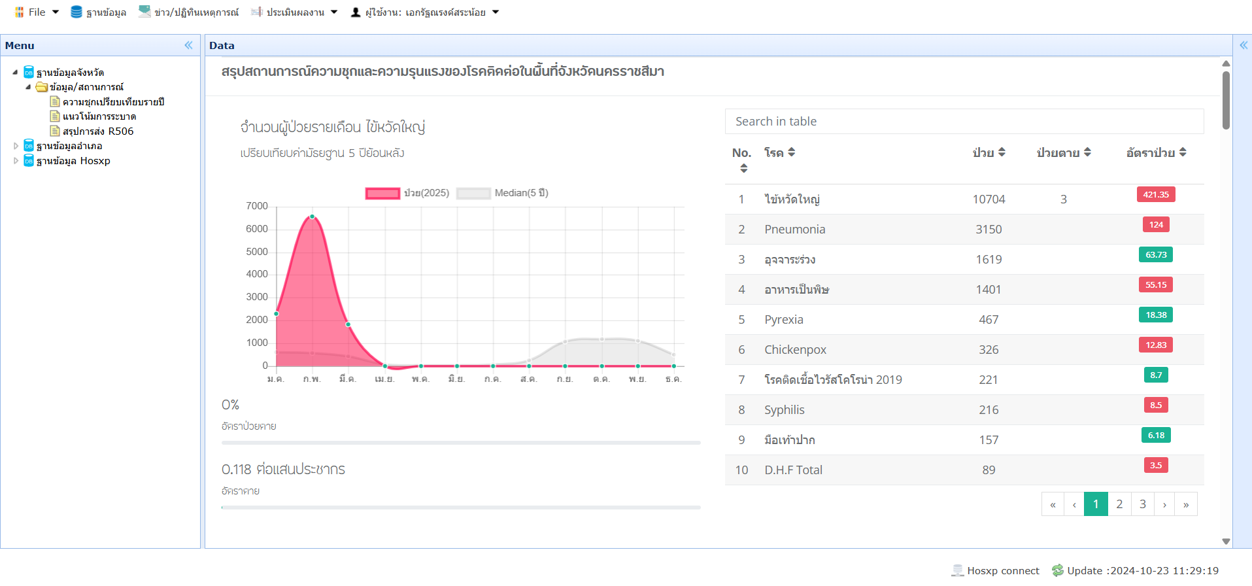Toggle the Median(5 ปี) legend series
The width and height of the screenshot is (1252, 586).
(x=473, y=193)
